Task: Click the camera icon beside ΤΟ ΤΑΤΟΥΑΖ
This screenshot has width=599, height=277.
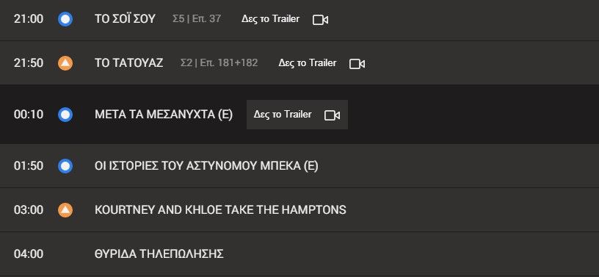Action: 357,64
